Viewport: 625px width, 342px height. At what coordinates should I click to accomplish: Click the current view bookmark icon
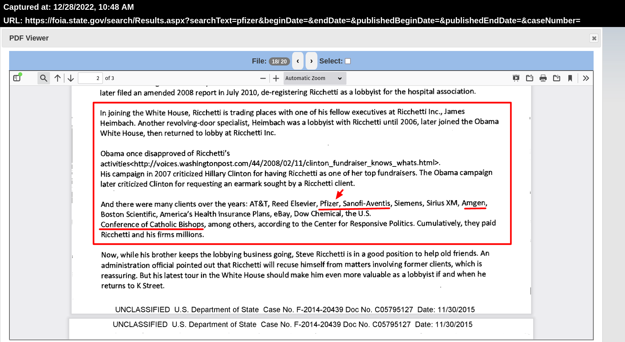tap(570, 78)
